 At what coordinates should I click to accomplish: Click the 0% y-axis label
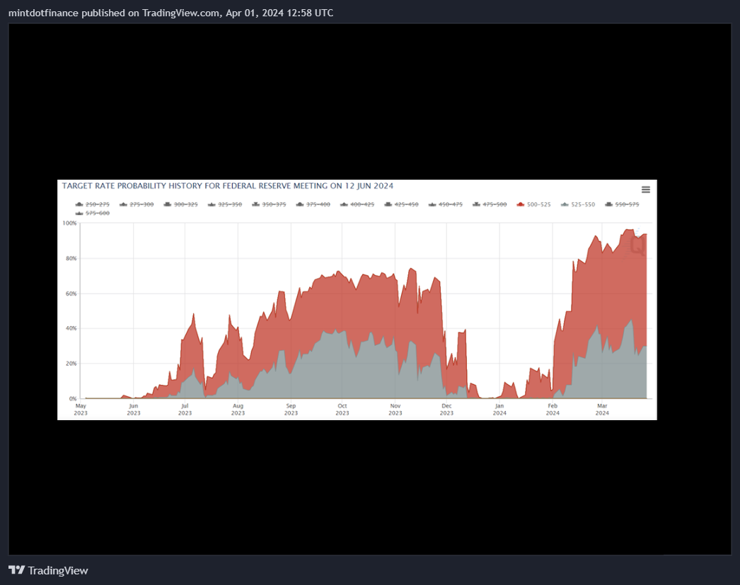pyautogui.click(x=73, y=399)
